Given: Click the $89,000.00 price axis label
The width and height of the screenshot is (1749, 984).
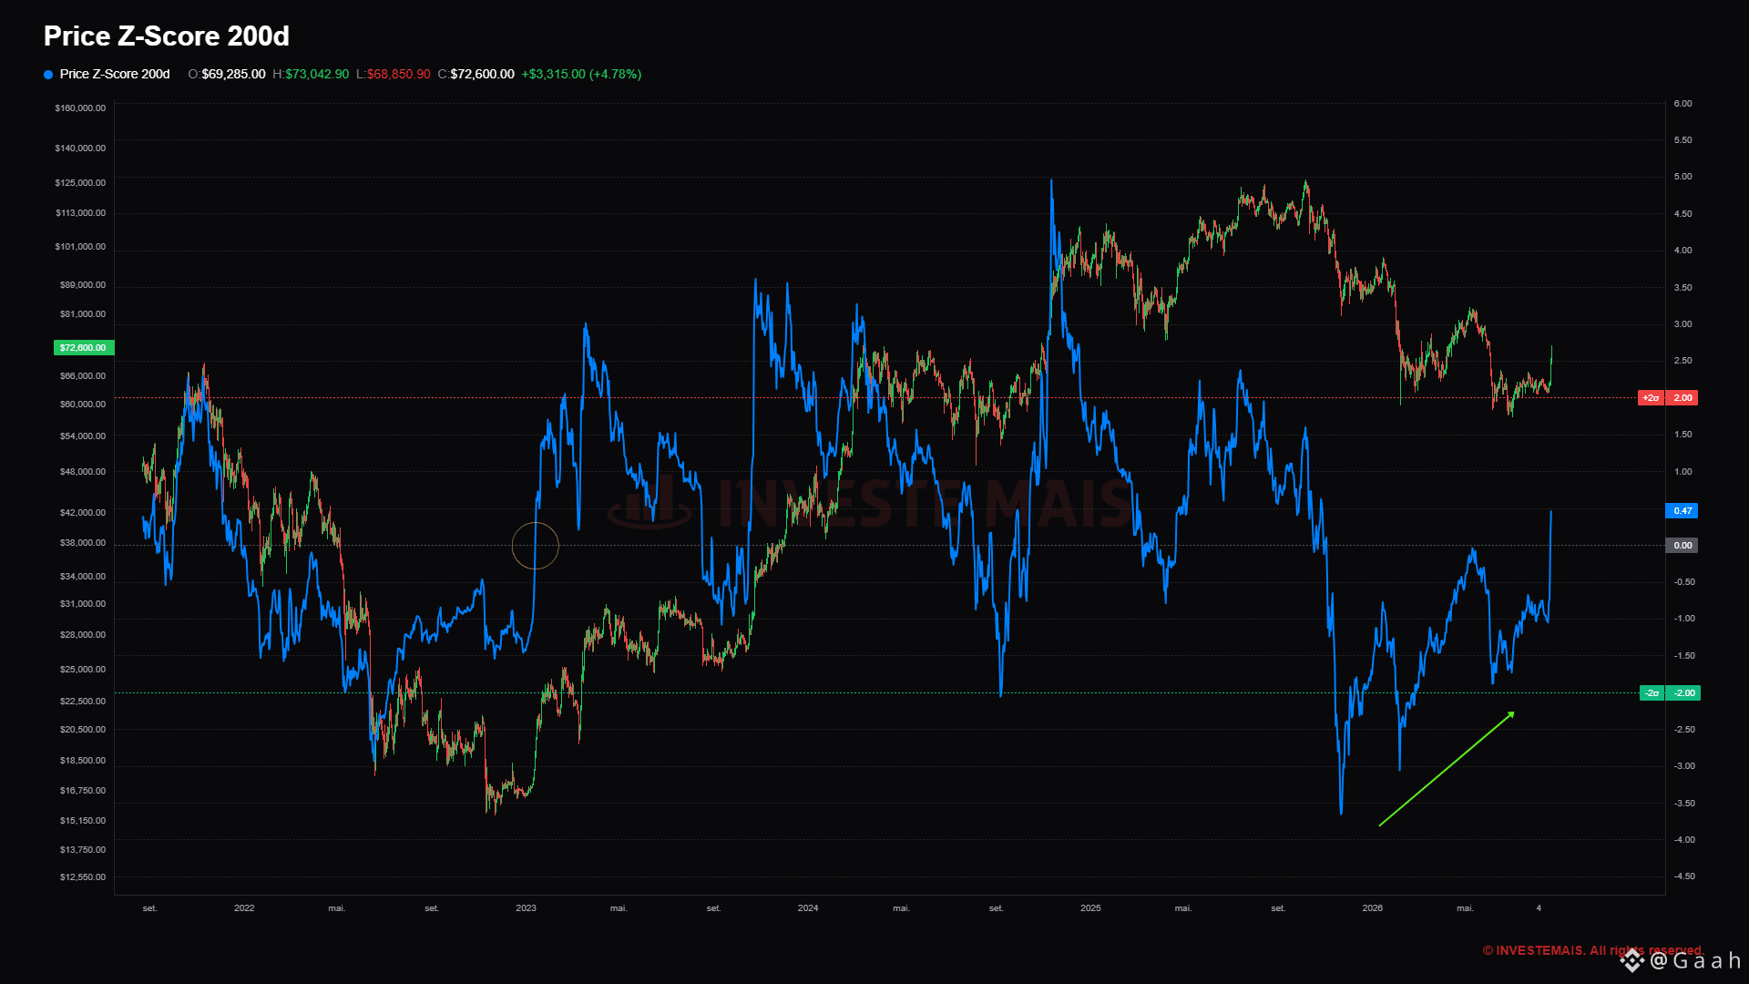Looking at the screenshot, I should 83,284.
